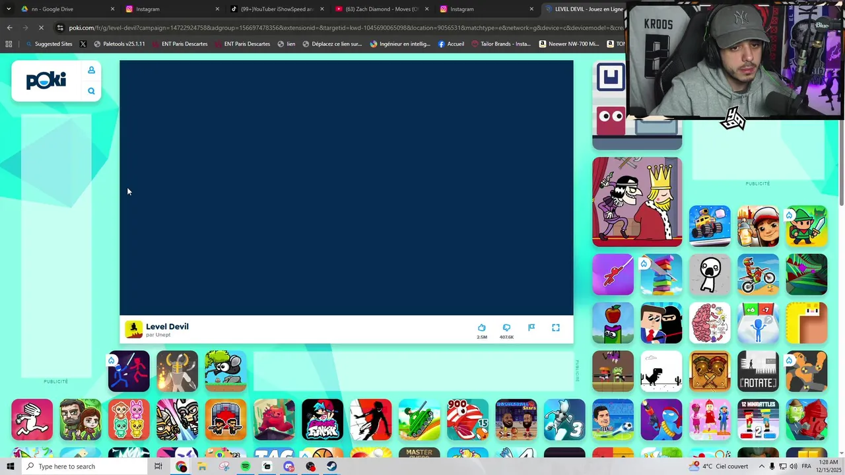Open the Chrome dinosaur game thumbnail
The image size is (845, 475).
pos(661,371)
